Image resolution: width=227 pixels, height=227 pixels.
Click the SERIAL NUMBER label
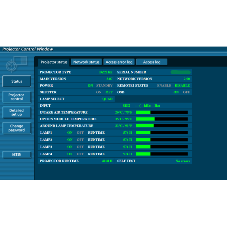[132, 72]
